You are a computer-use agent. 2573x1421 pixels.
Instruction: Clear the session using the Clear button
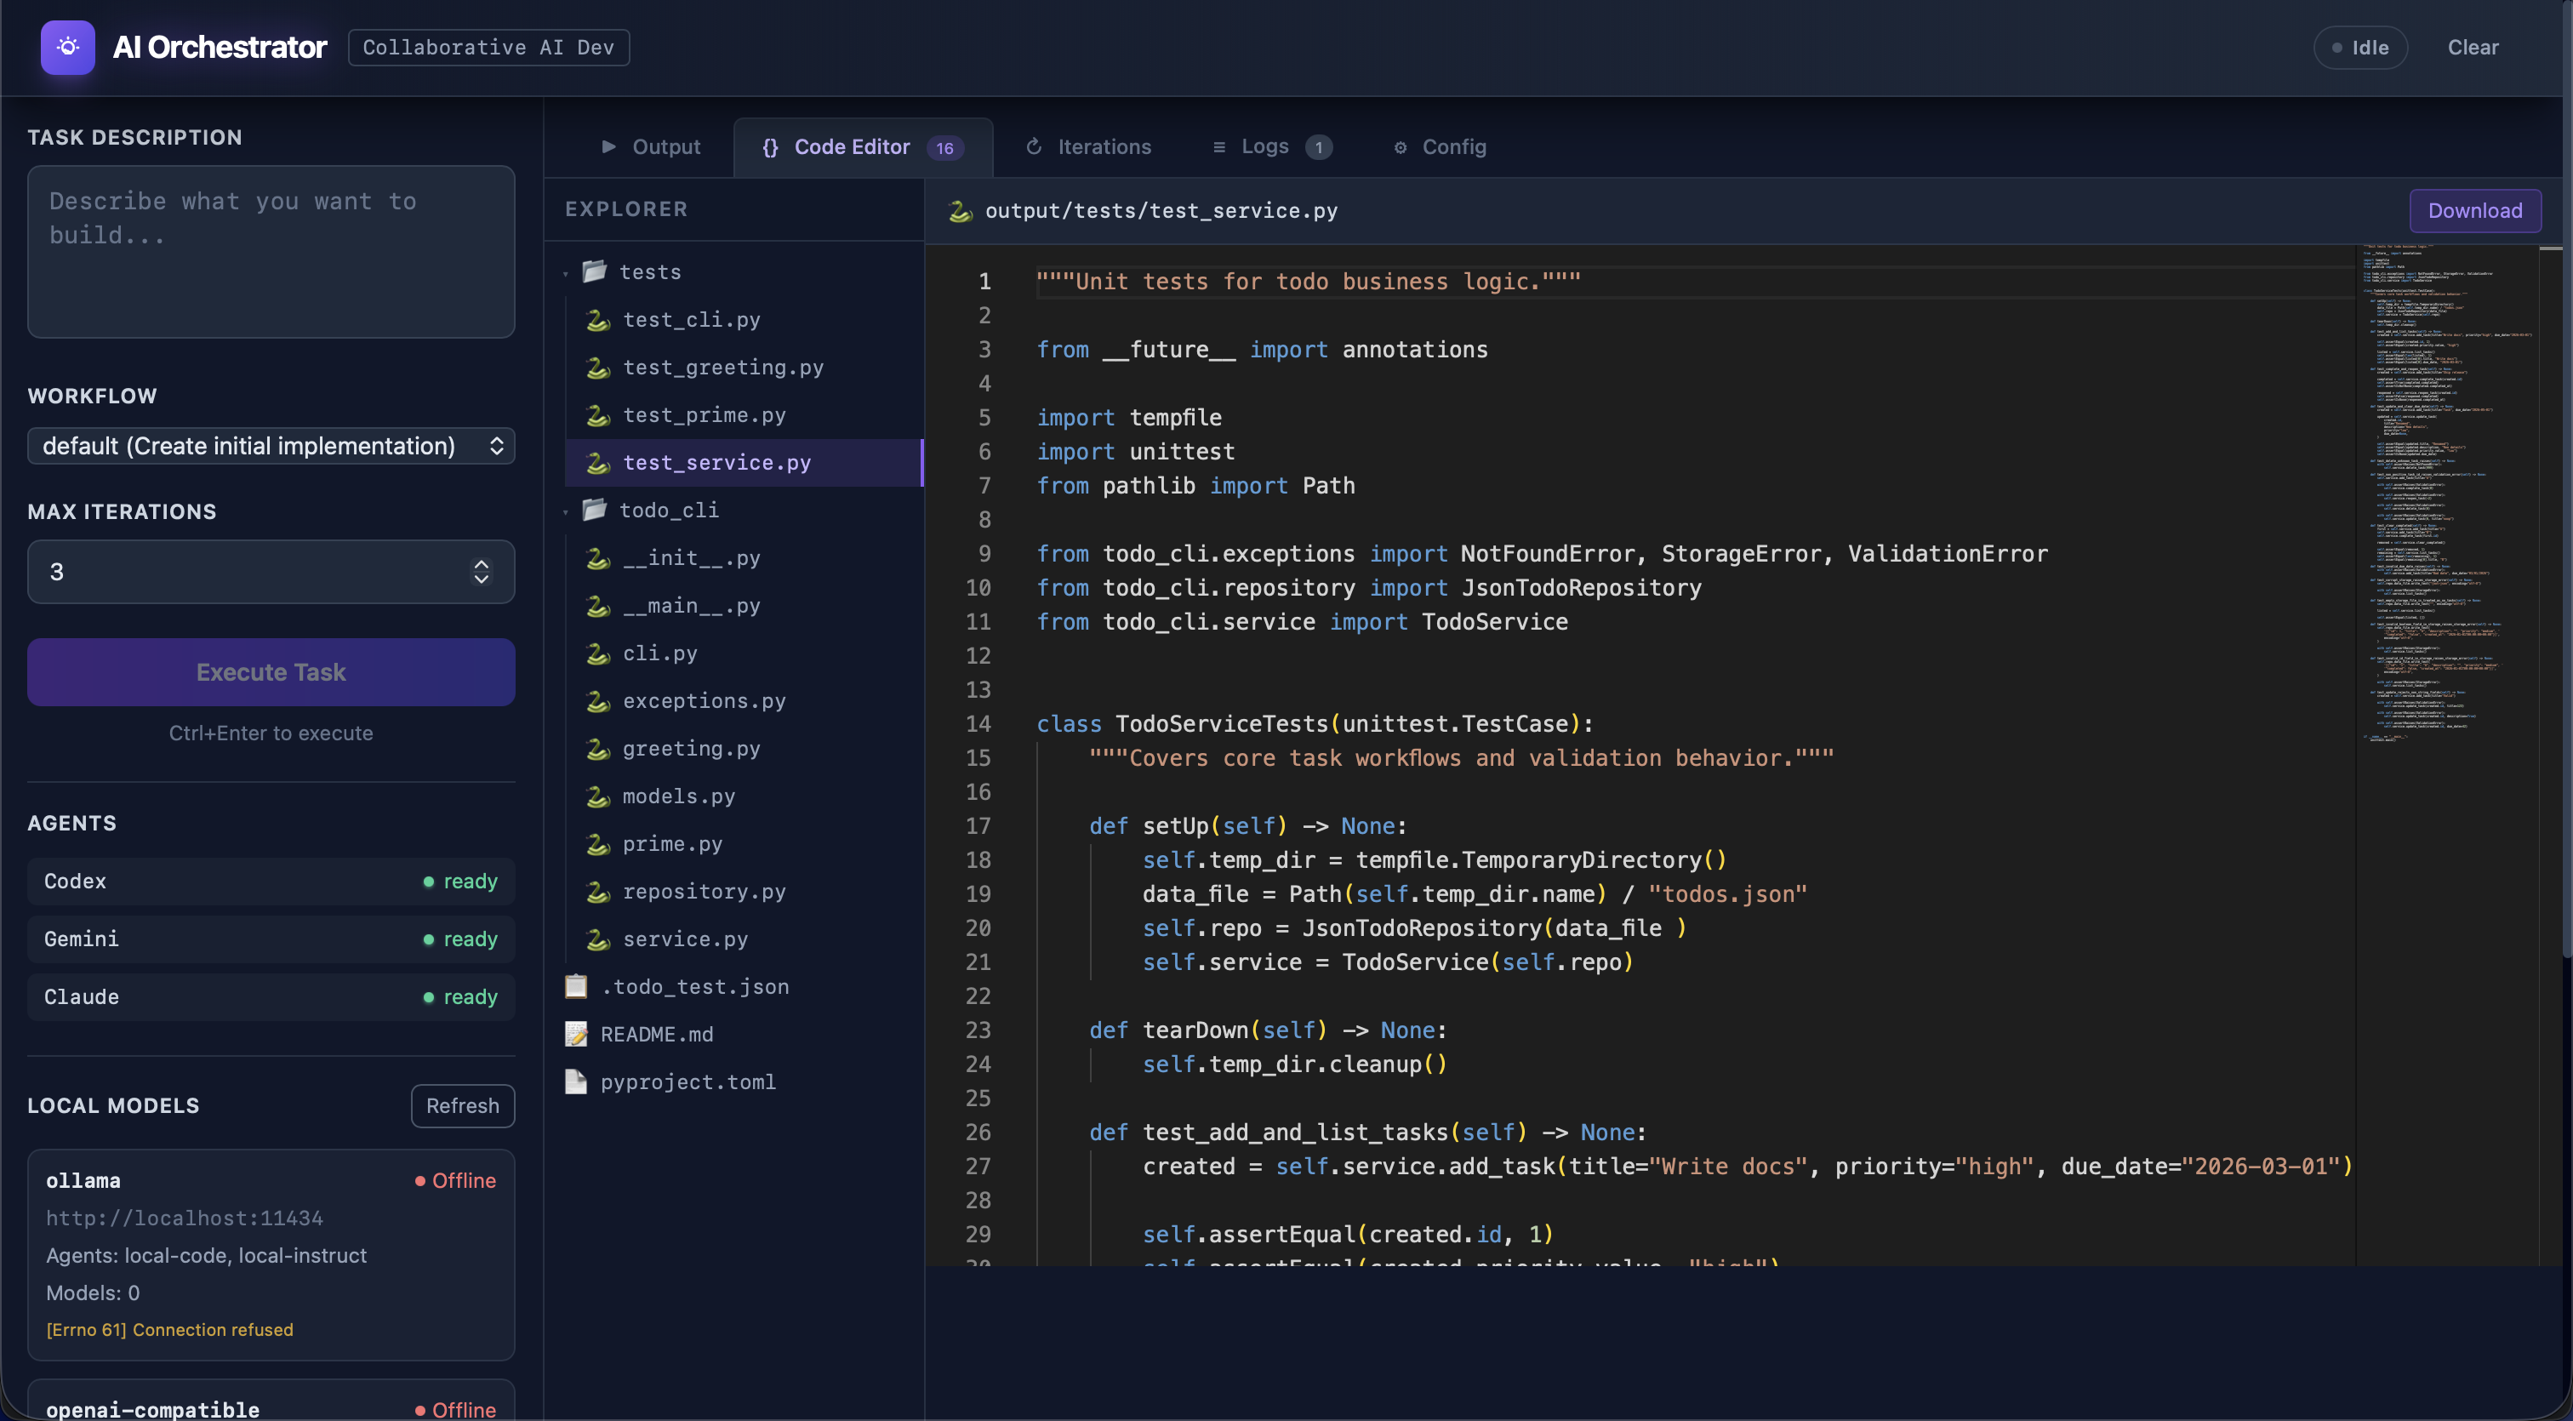[x=2474, y=47]
